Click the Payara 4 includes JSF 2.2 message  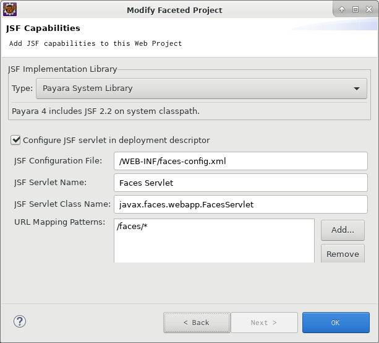coord(106,111)
